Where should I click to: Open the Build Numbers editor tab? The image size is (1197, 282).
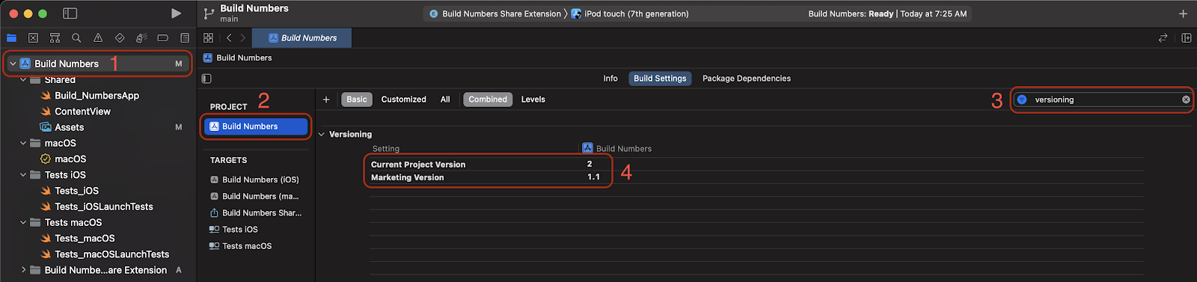(302, 37)
